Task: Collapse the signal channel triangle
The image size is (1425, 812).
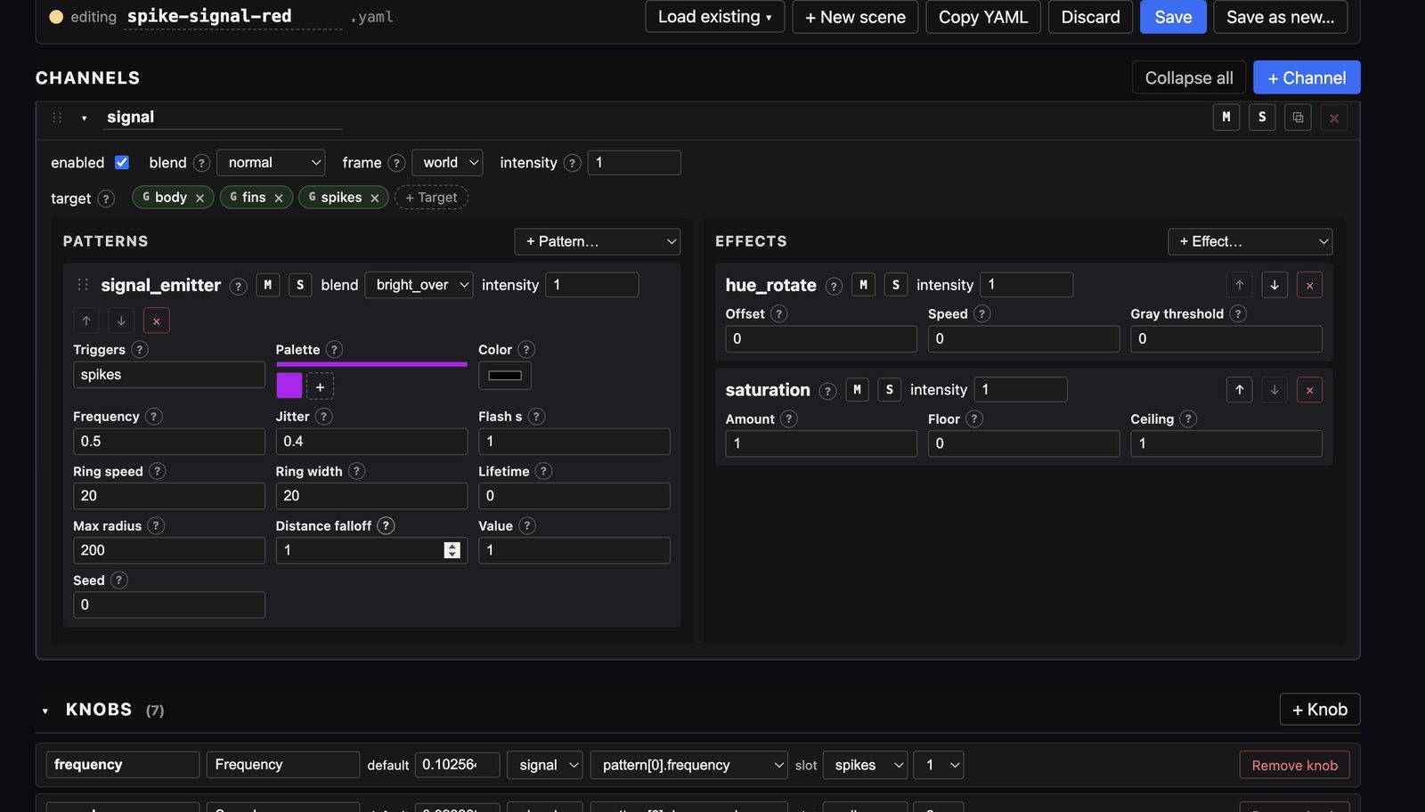Action: click(85, 118)
